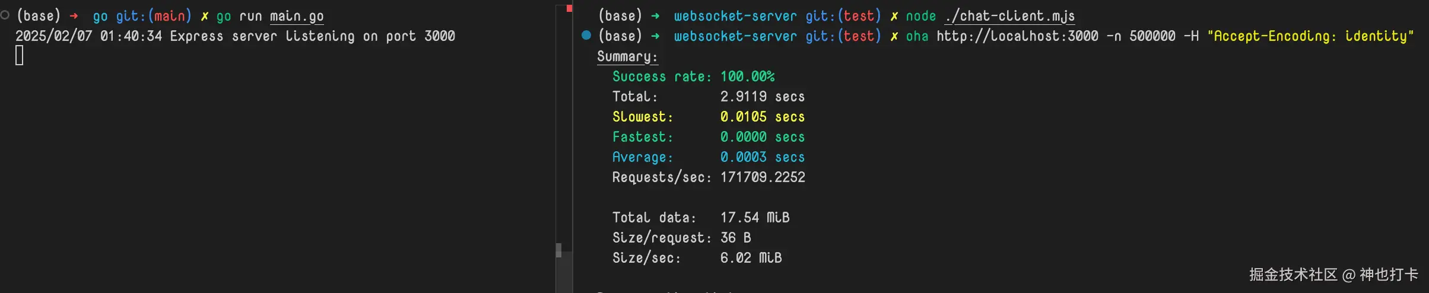
Task: Click the hollow circle beside the go prompt
Action: click(x=5, y=15)
